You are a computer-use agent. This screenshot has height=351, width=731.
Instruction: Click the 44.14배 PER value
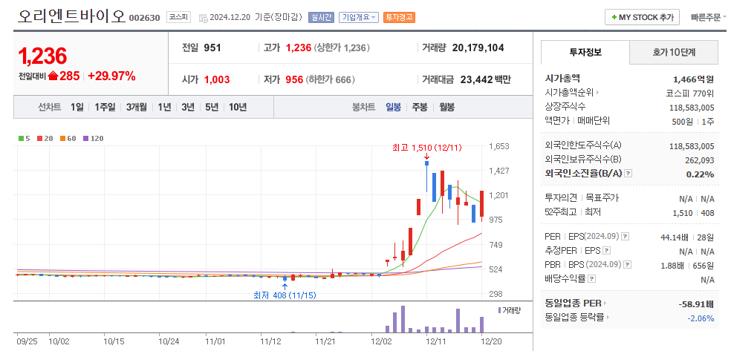675,237
